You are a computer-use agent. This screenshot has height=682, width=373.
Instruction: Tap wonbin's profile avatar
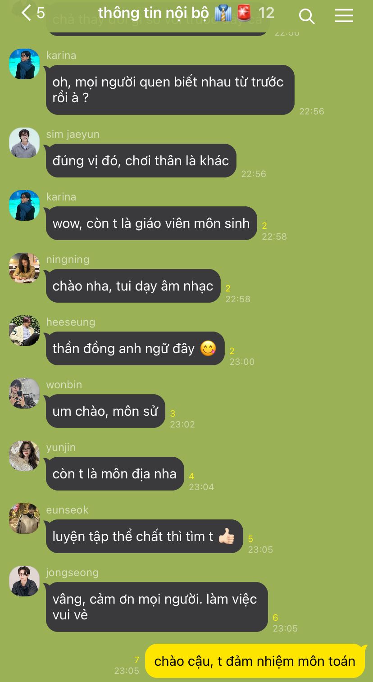[x=24, y=393]
